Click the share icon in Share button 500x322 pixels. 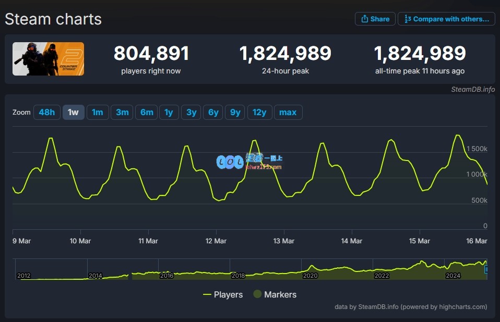point(364,19)
